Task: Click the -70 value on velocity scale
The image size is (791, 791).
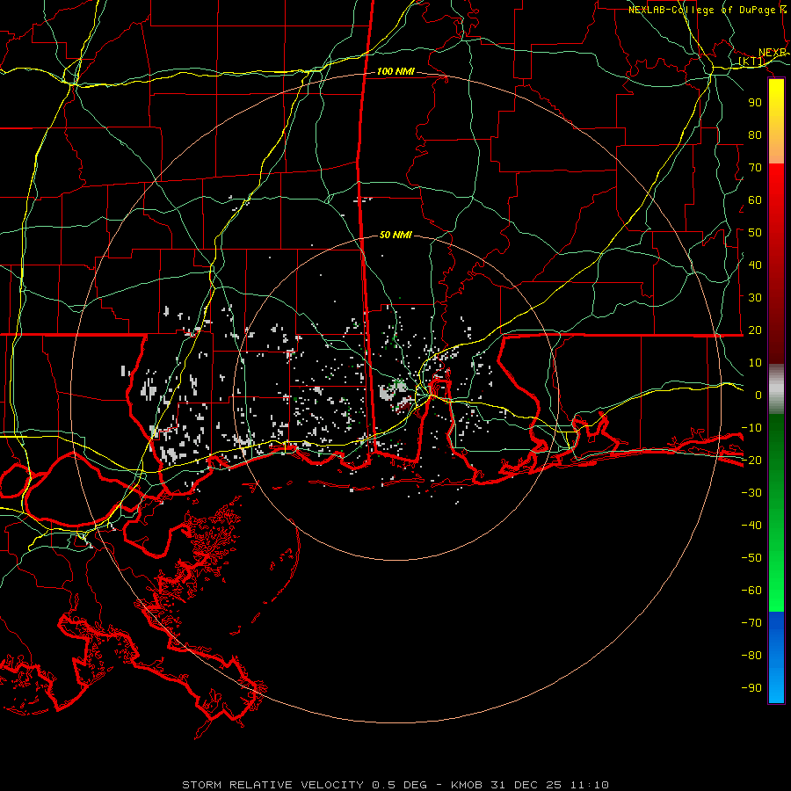Action: 751,623
